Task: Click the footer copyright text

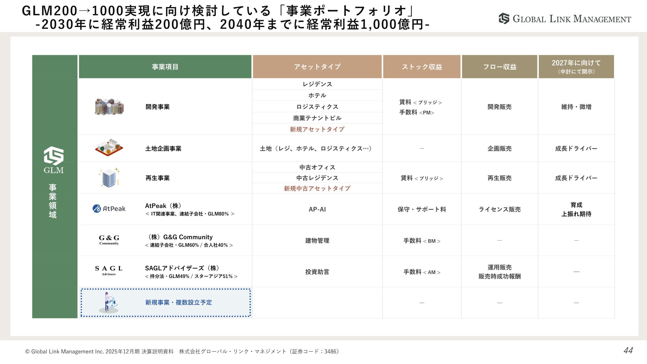Action: (x=182, y=351)
